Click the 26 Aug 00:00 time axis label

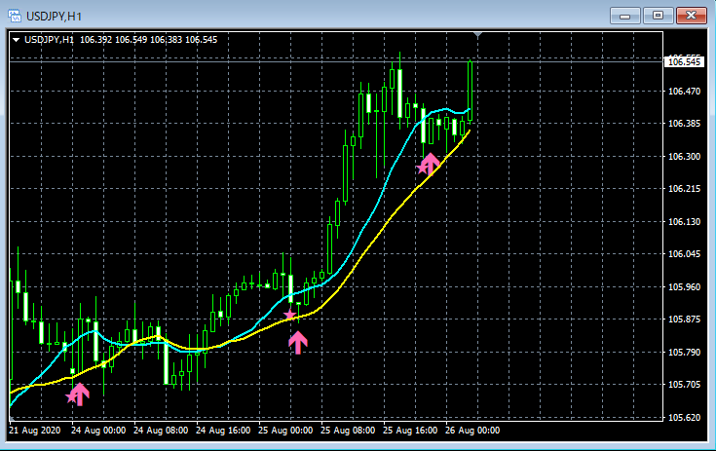(472, 431)
